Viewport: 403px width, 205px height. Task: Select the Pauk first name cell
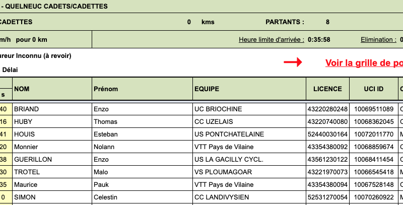[101, 185]
